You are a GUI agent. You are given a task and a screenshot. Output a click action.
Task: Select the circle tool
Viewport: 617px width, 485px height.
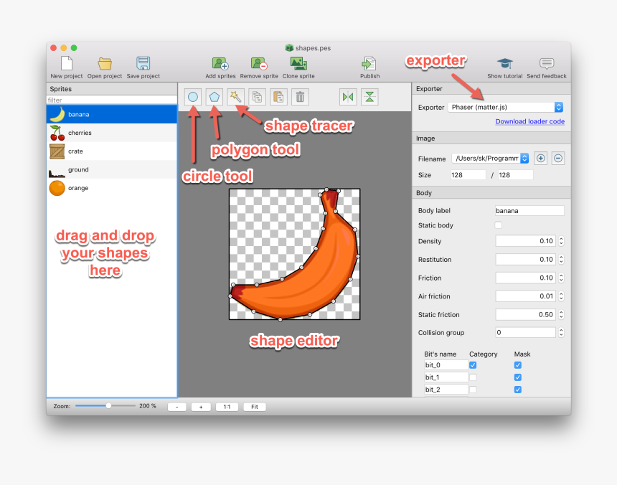tap(193, 97)
